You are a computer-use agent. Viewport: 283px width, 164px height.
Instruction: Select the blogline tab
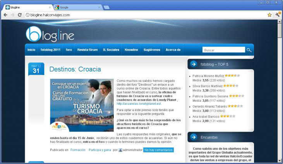click(28, 7)
